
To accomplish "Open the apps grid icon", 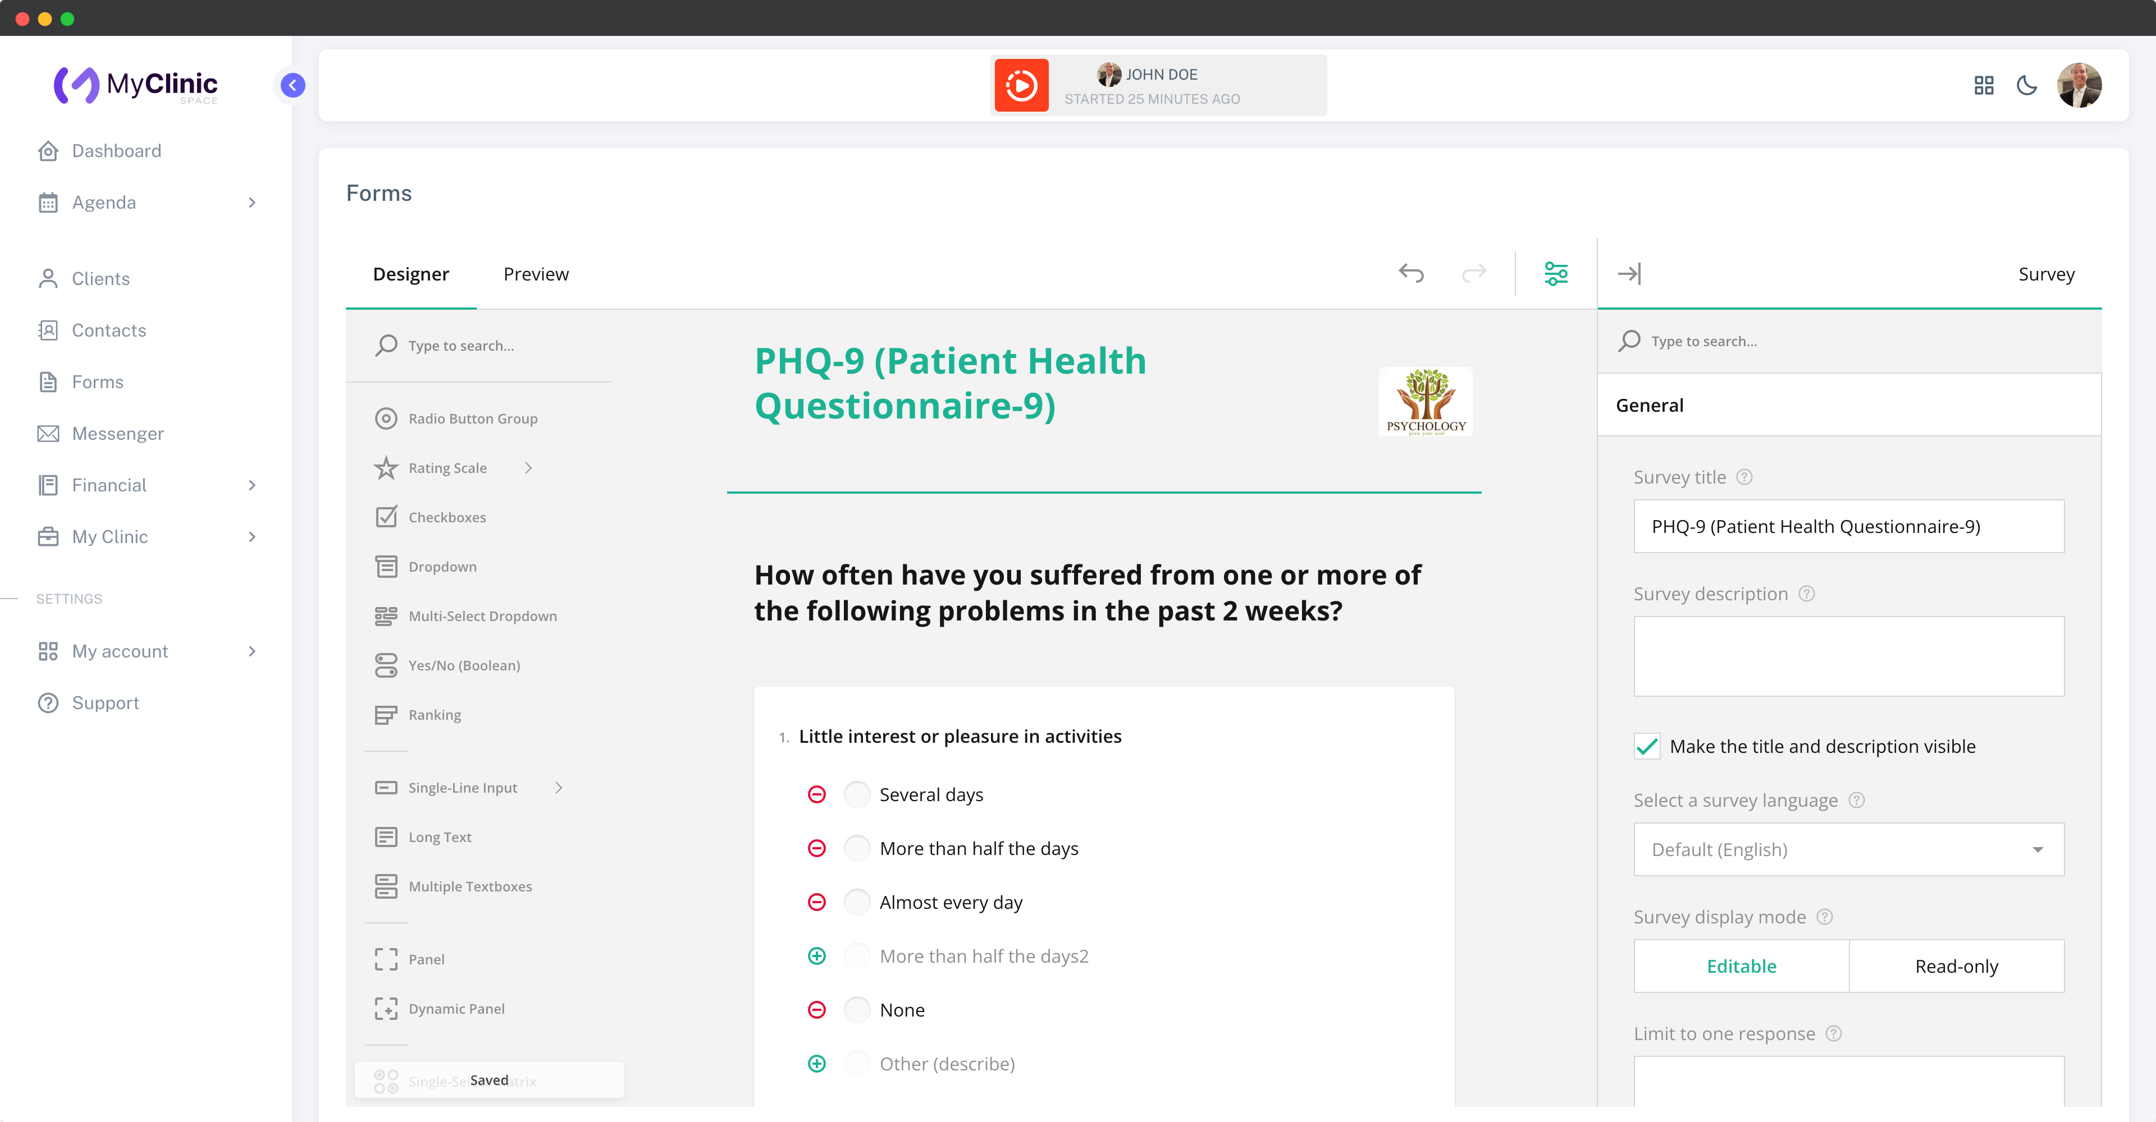I will (x=1984, y=85).
